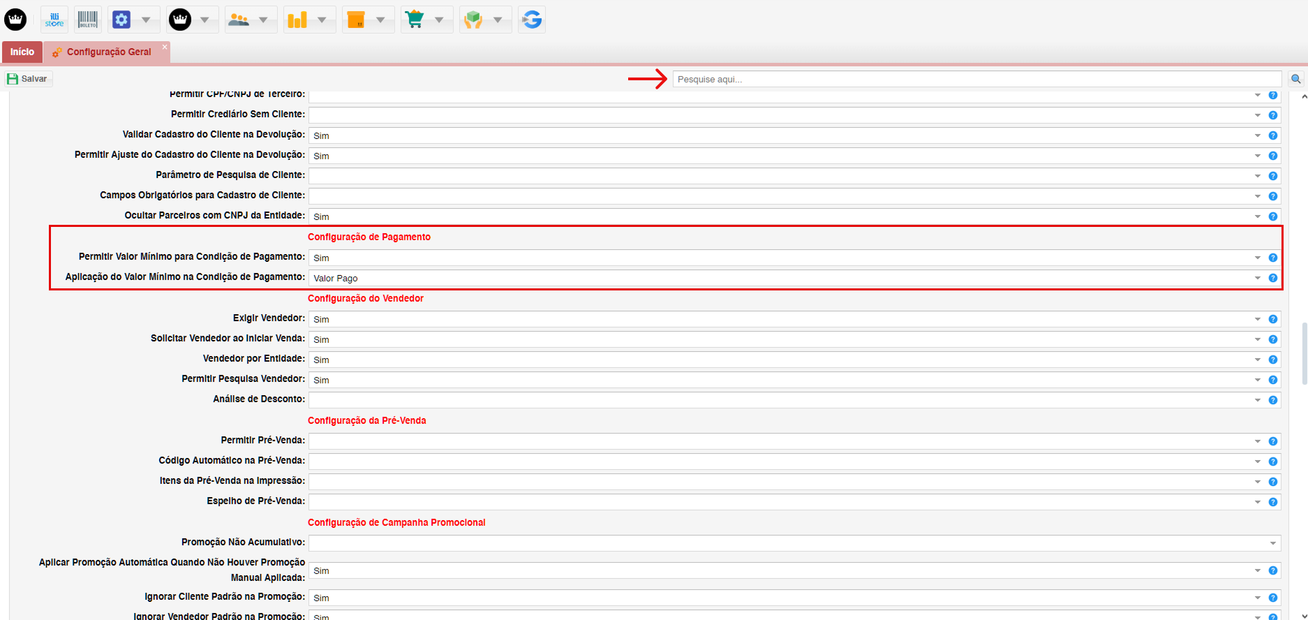Screen dimensions: 1308x620
Task: Click the blue refresh sync icon
Action: click(x=532, y=20)
